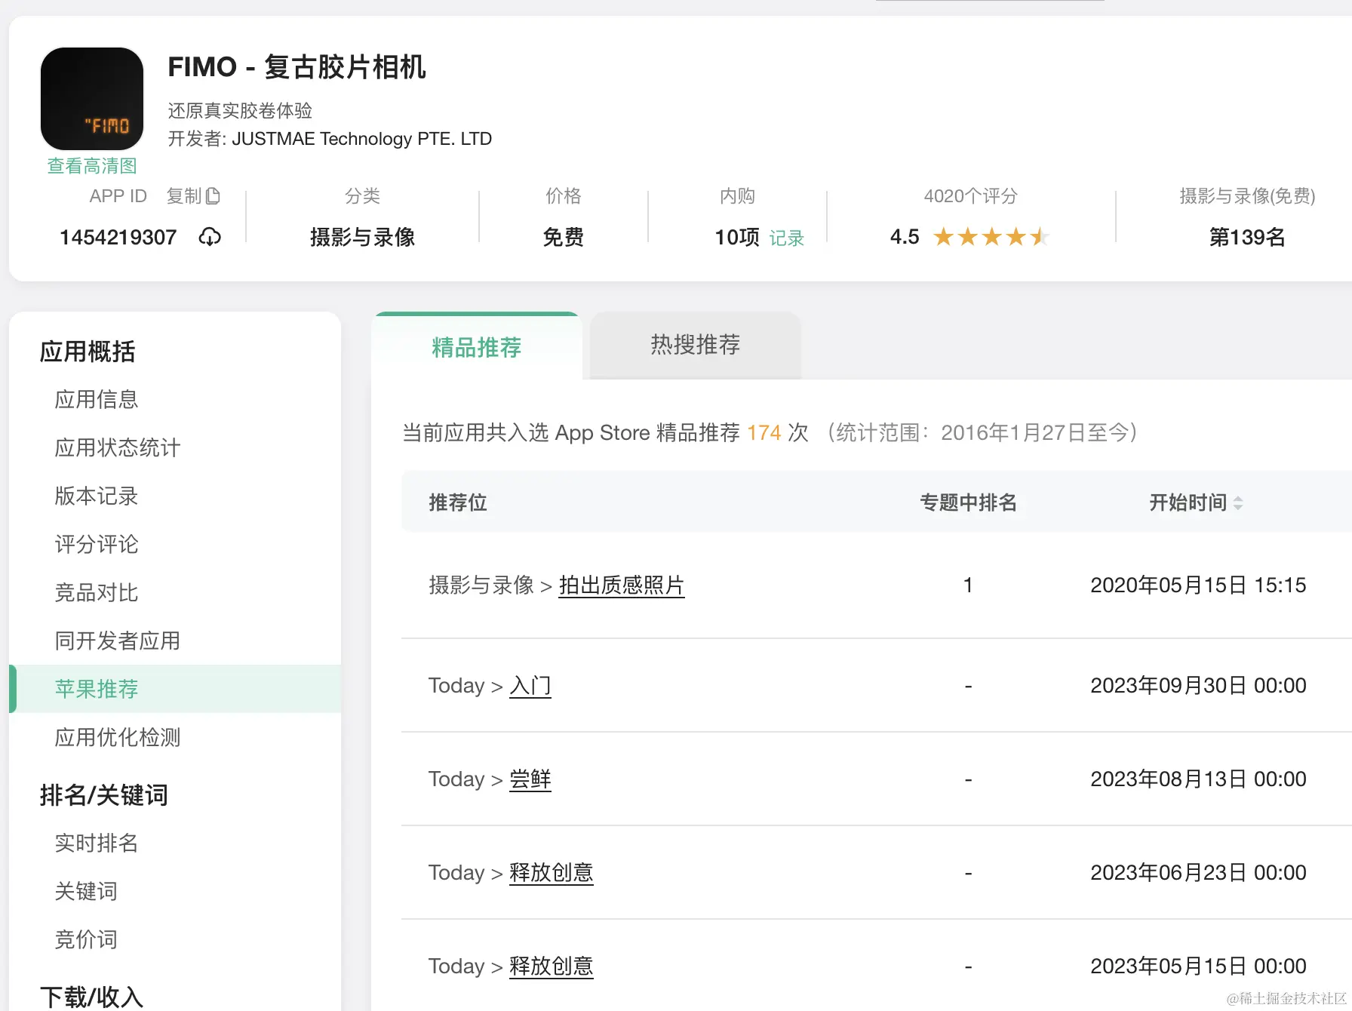This screenshot has height=1011, width=1352.
Task: Open 评分评论 sidebar item
Action: pos(97,544)
